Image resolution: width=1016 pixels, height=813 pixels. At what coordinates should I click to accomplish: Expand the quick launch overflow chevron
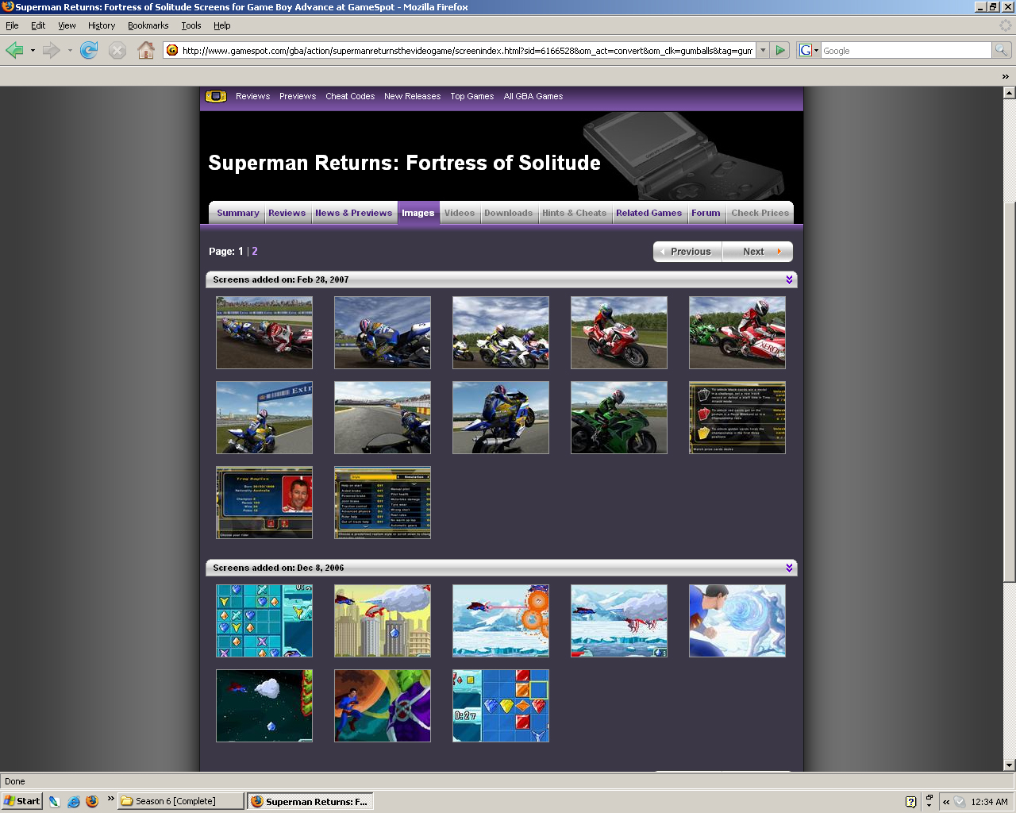(110, 798)
